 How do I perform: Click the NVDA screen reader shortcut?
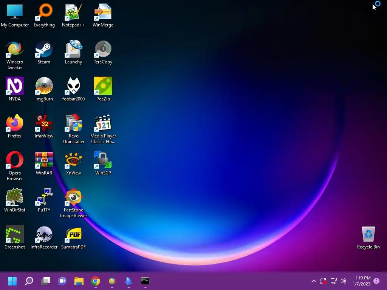(15, 89)
